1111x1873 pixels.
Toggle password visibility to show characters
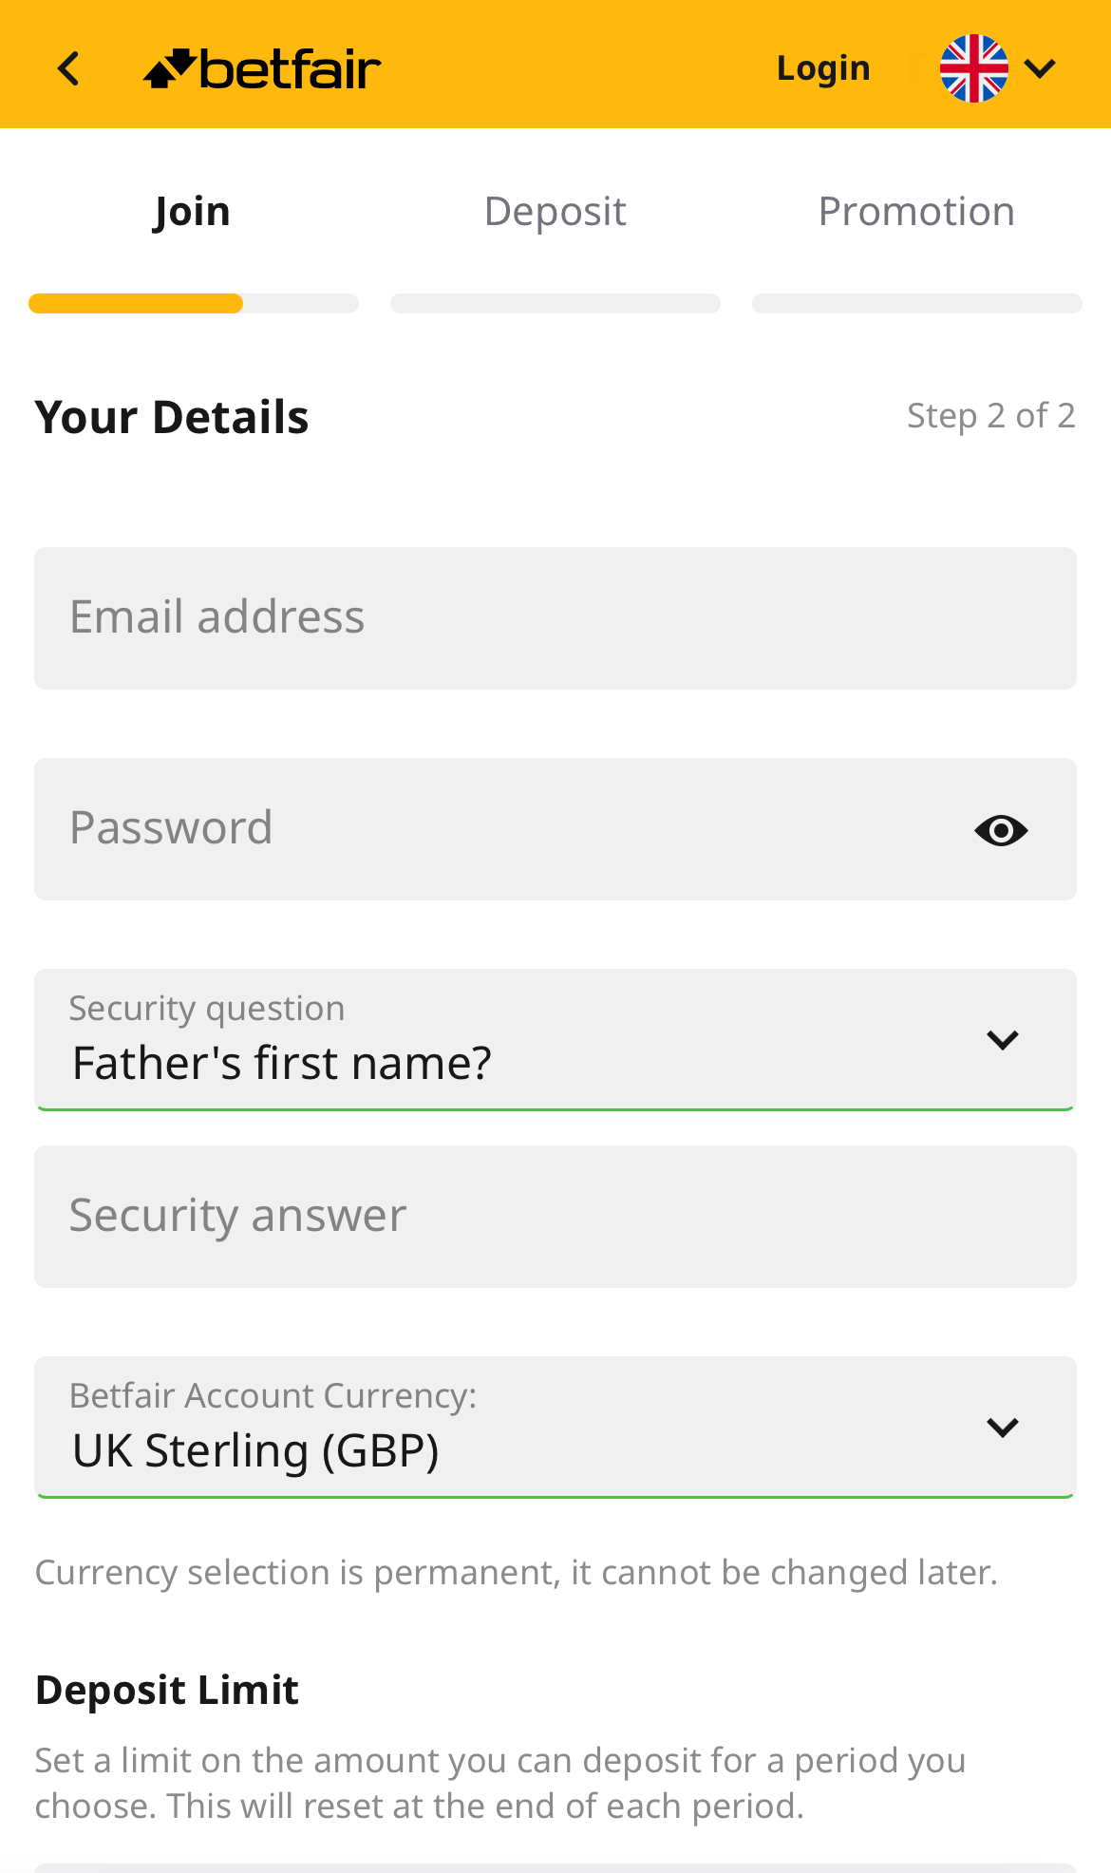[x=1001, y=828]
